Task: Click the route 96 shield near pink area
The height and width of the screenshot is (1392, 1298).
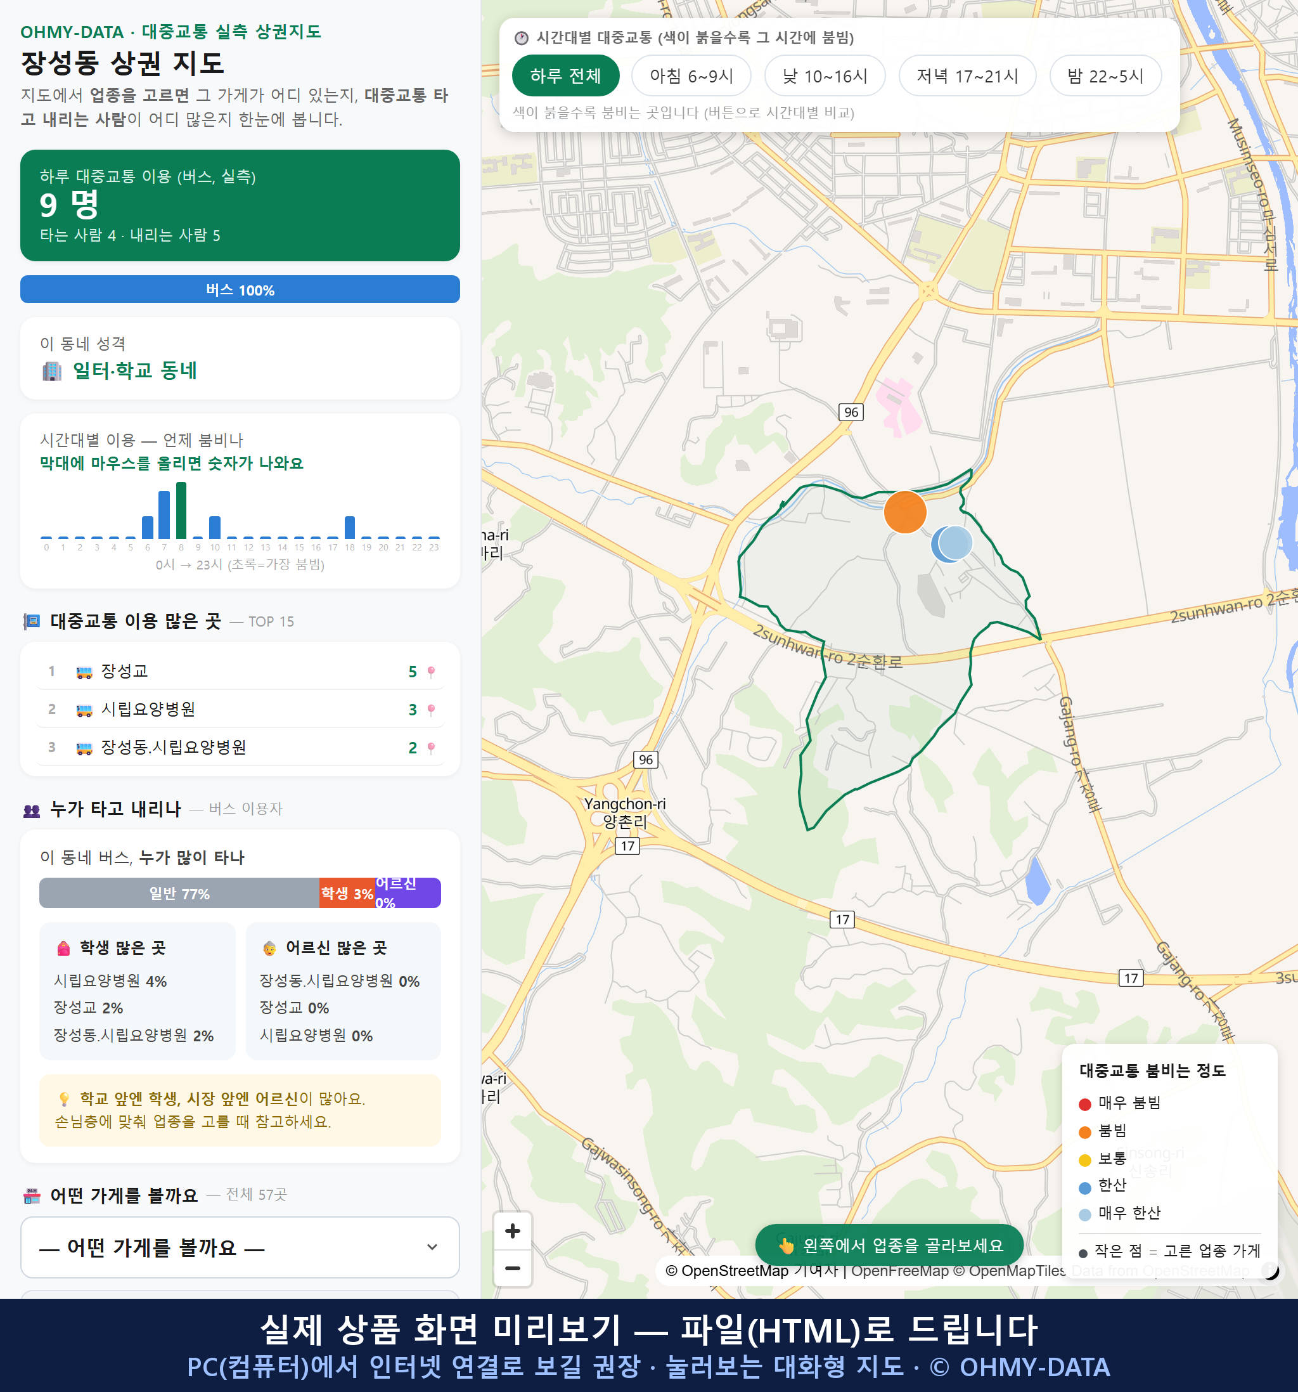Action: tap(850, 412)
